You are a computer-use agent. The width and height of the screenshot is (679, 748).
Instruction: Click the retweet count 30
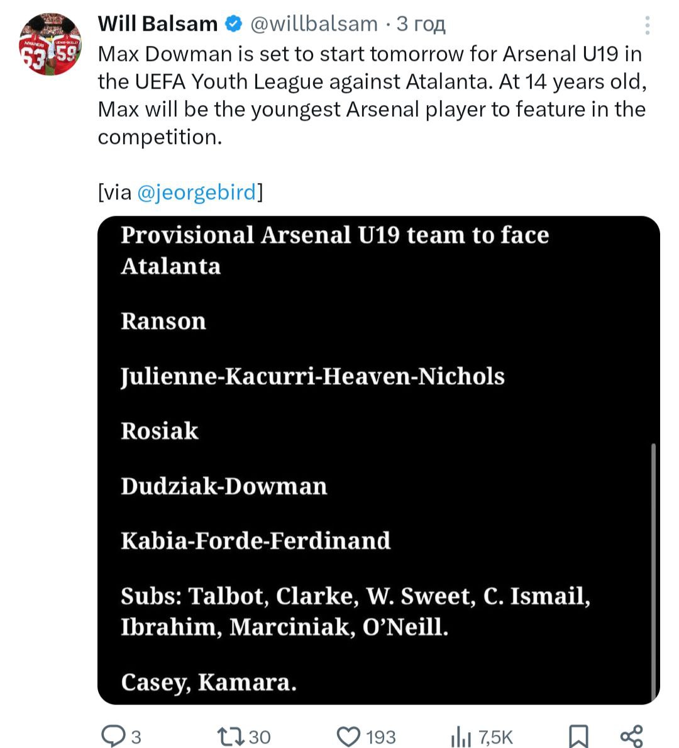[x=260, y=737]
